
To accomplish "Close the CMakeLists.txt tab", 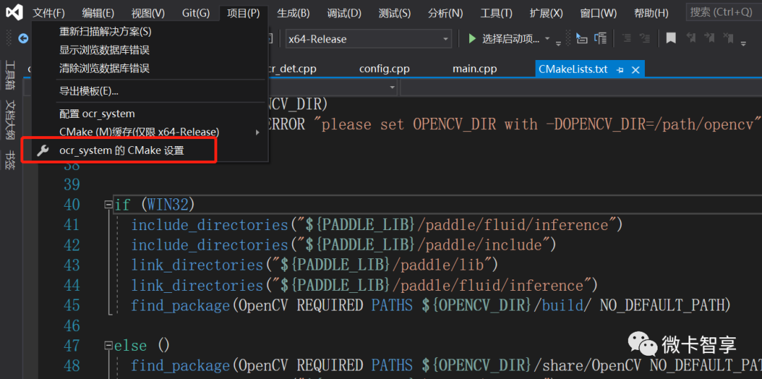I will pyautogui.click(x=635, y=70).
